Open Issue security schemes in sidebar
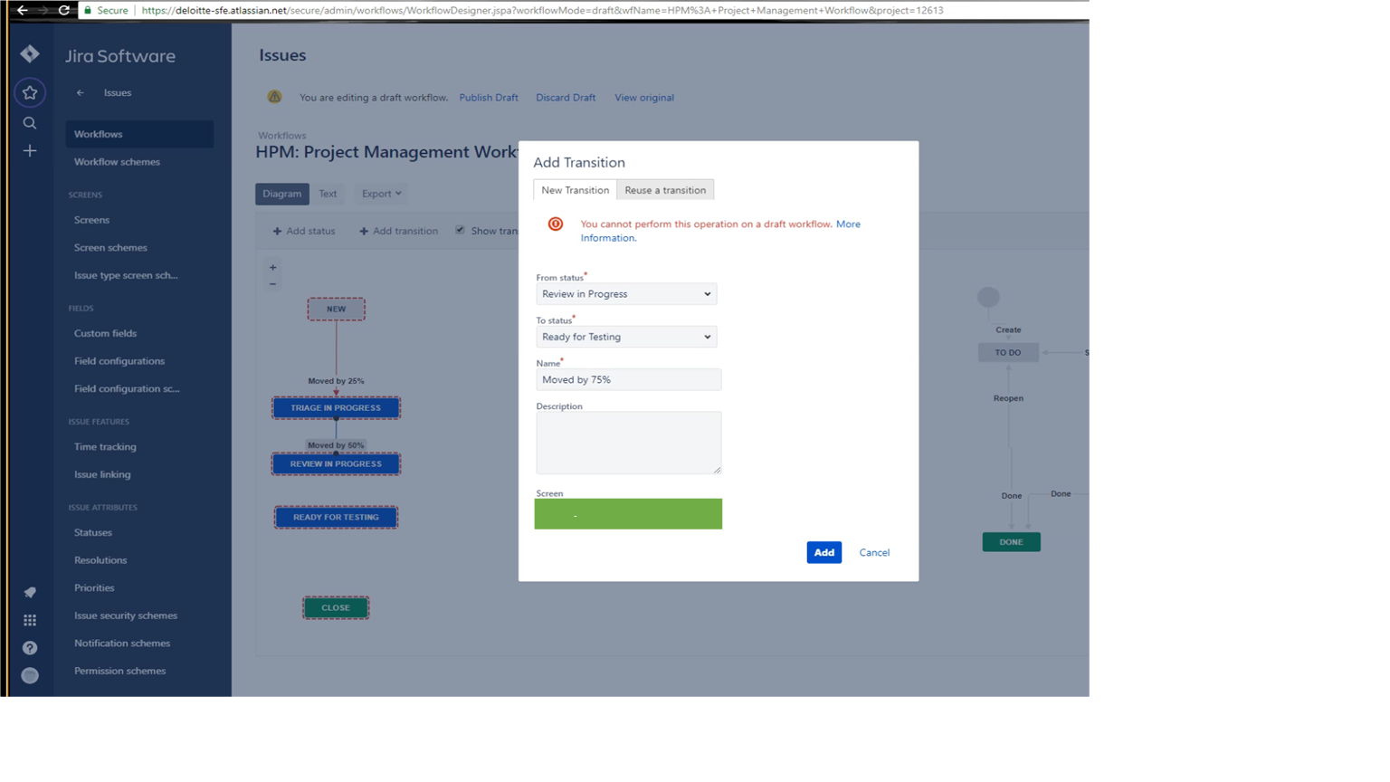Screen dimensions: 1390x782 tap(126, 615)
